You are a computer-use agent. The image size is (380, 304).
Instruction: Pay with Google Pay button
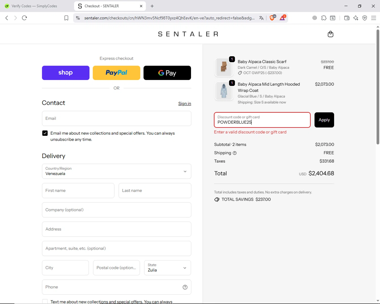point(167,73)
